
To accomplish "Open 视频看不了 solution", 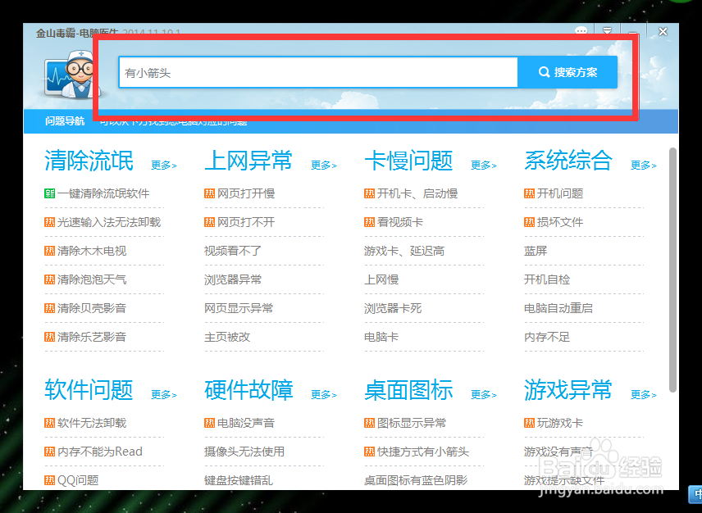I will point(233,251).
